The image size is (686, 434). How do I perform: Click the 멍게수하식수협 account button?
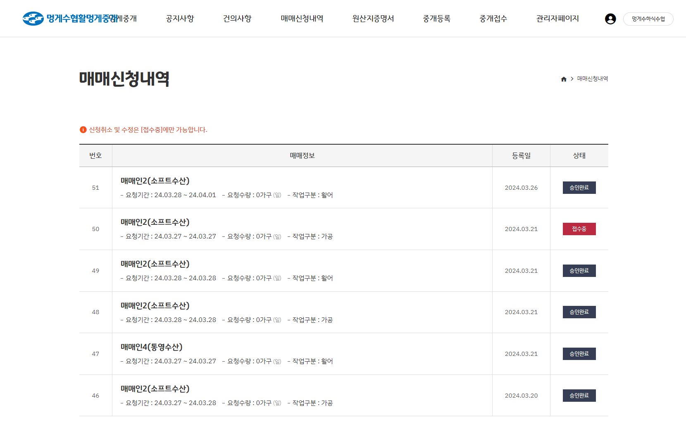648,19
